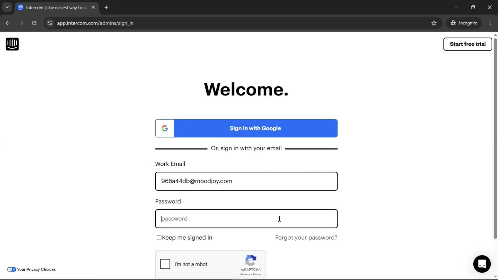Click the address bar URL
498x280 pixels.
pos(95,23)
